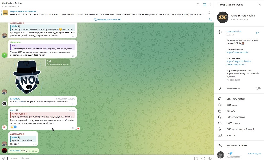Click the info circle icon
This screenshot has width=264, height=160.
[x=220, y=32]
